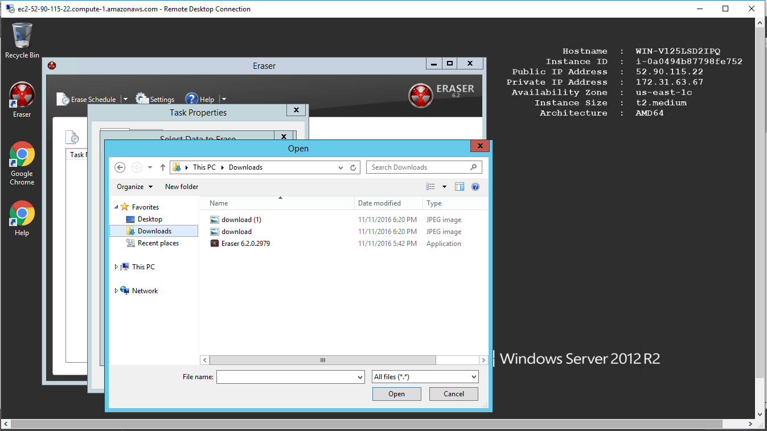Click the Back navigation arrow
Image resolution: width=767 pixels, height=431 pixels.
tap(120, 167)
